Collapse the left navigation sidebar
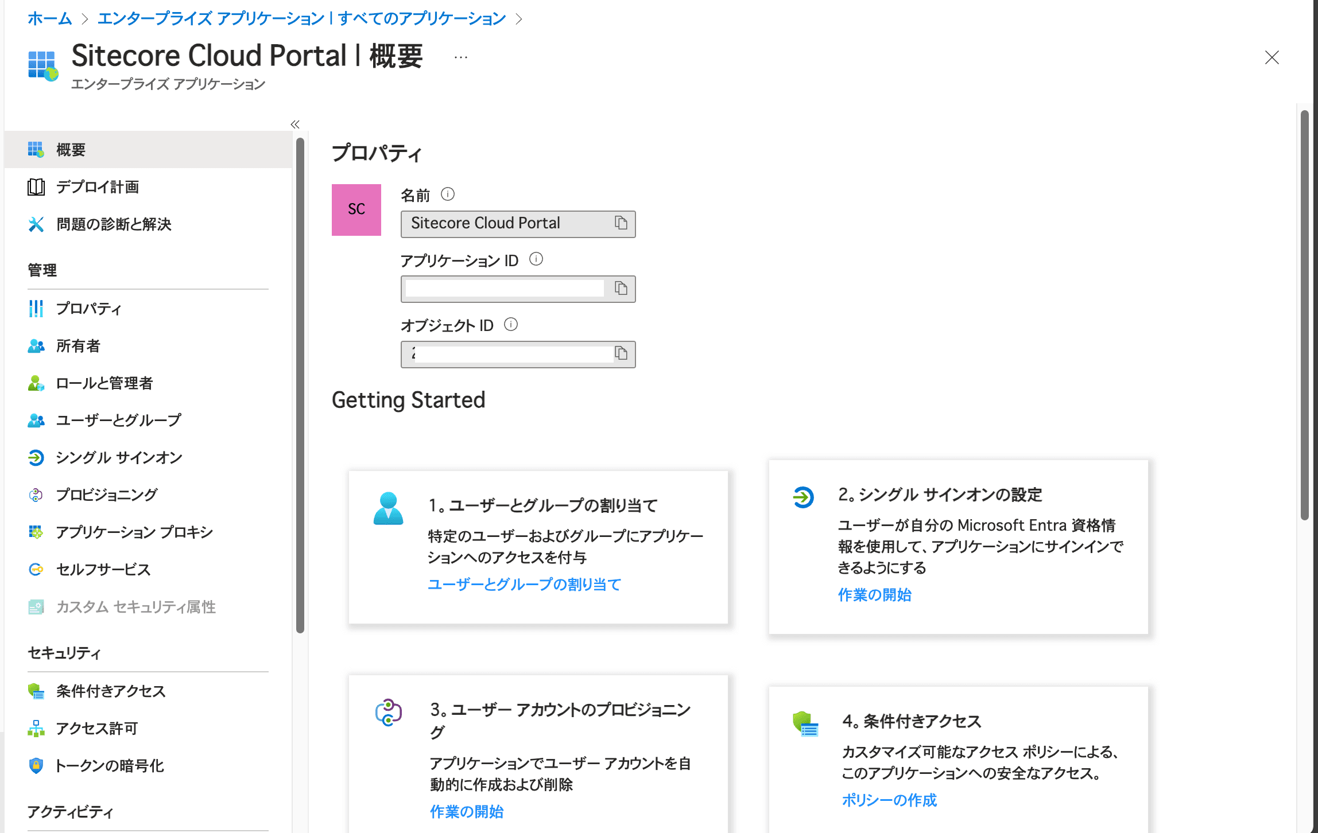The width and height of the screenshot is (1318, 833). point(295,124)
